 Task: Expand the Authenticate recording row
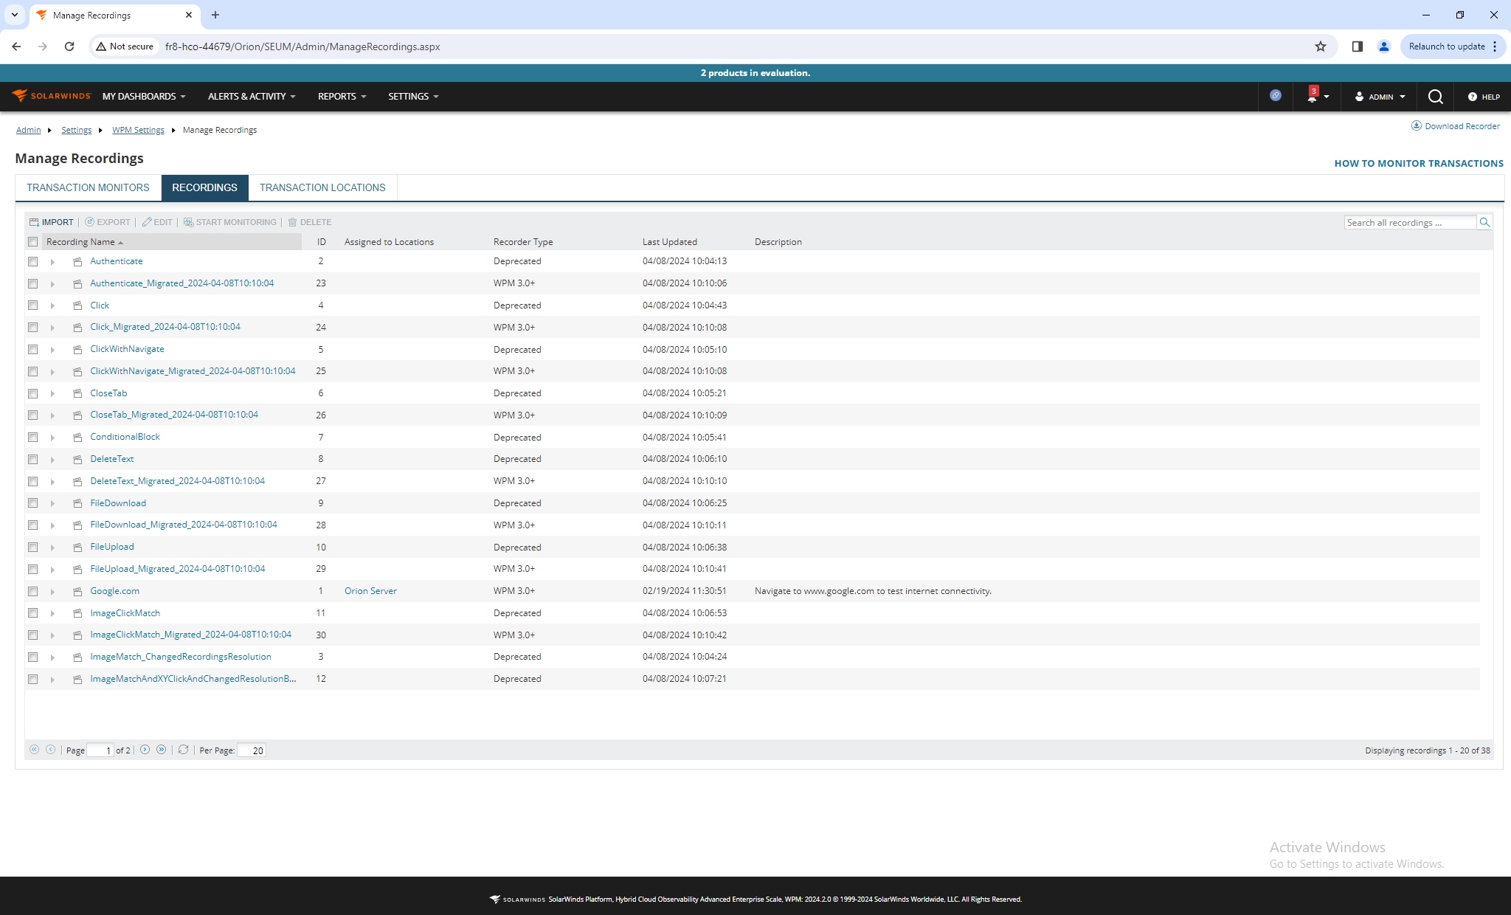pos(52,261)
